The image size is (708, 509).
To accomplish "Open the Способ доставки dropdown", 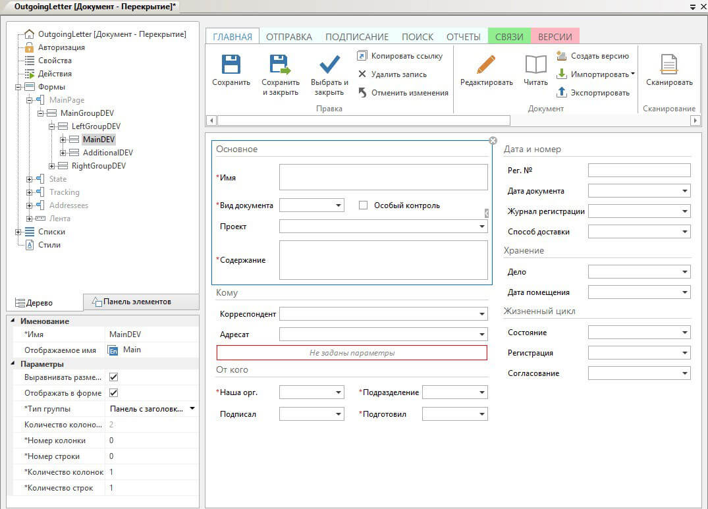I will 684,232.
